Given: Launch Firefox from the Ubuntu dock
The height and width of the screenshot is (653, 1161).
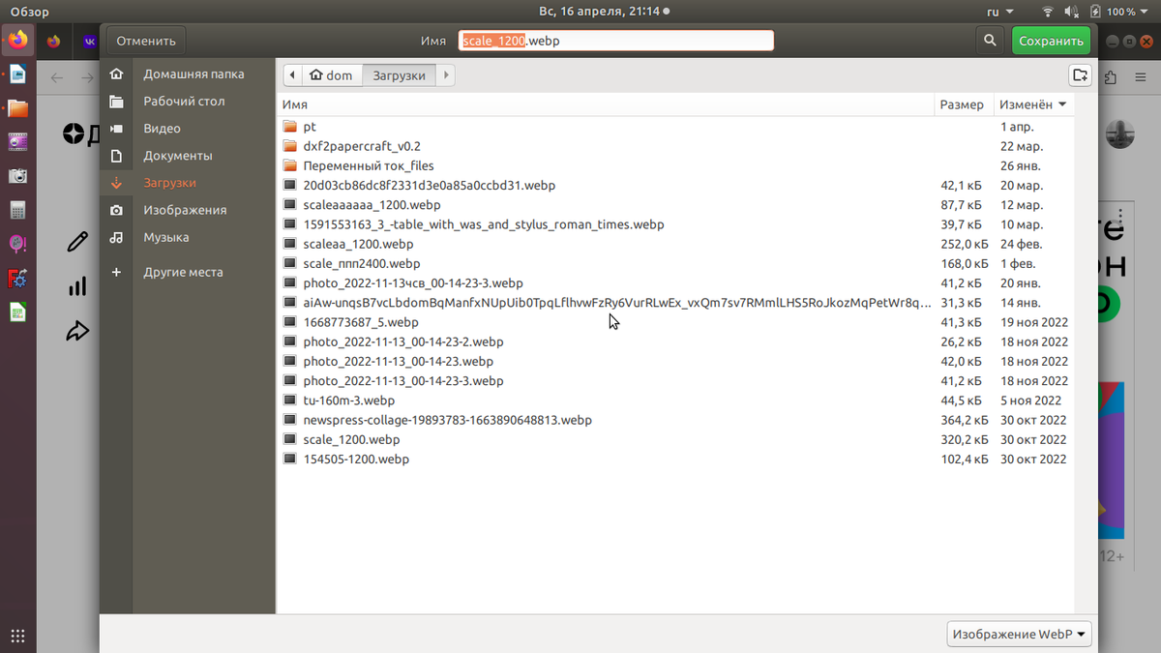Looking at the screenshot, I should pos(17,41).
